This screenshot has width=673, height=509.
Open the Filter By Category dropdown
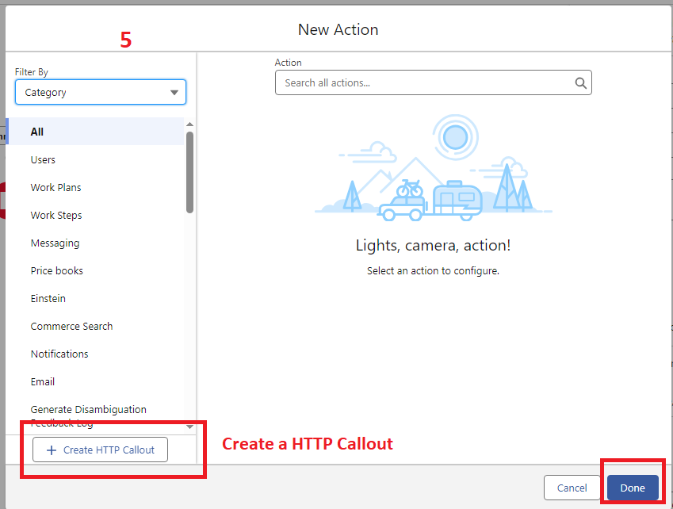tap(100, 93)
